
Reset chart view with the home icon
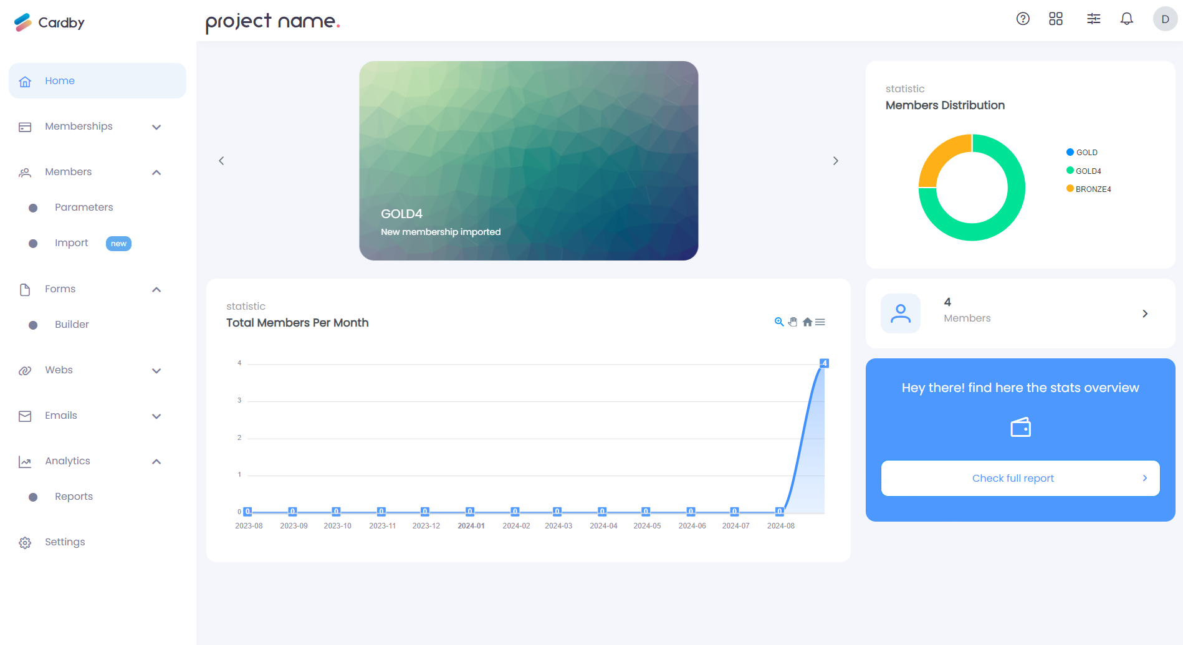coord(807,322)
